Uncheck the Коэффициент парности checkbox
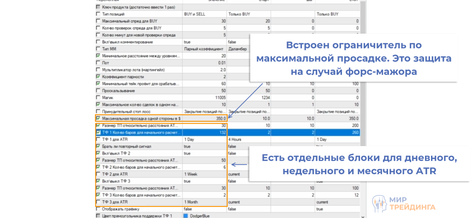 click(98, 77)
